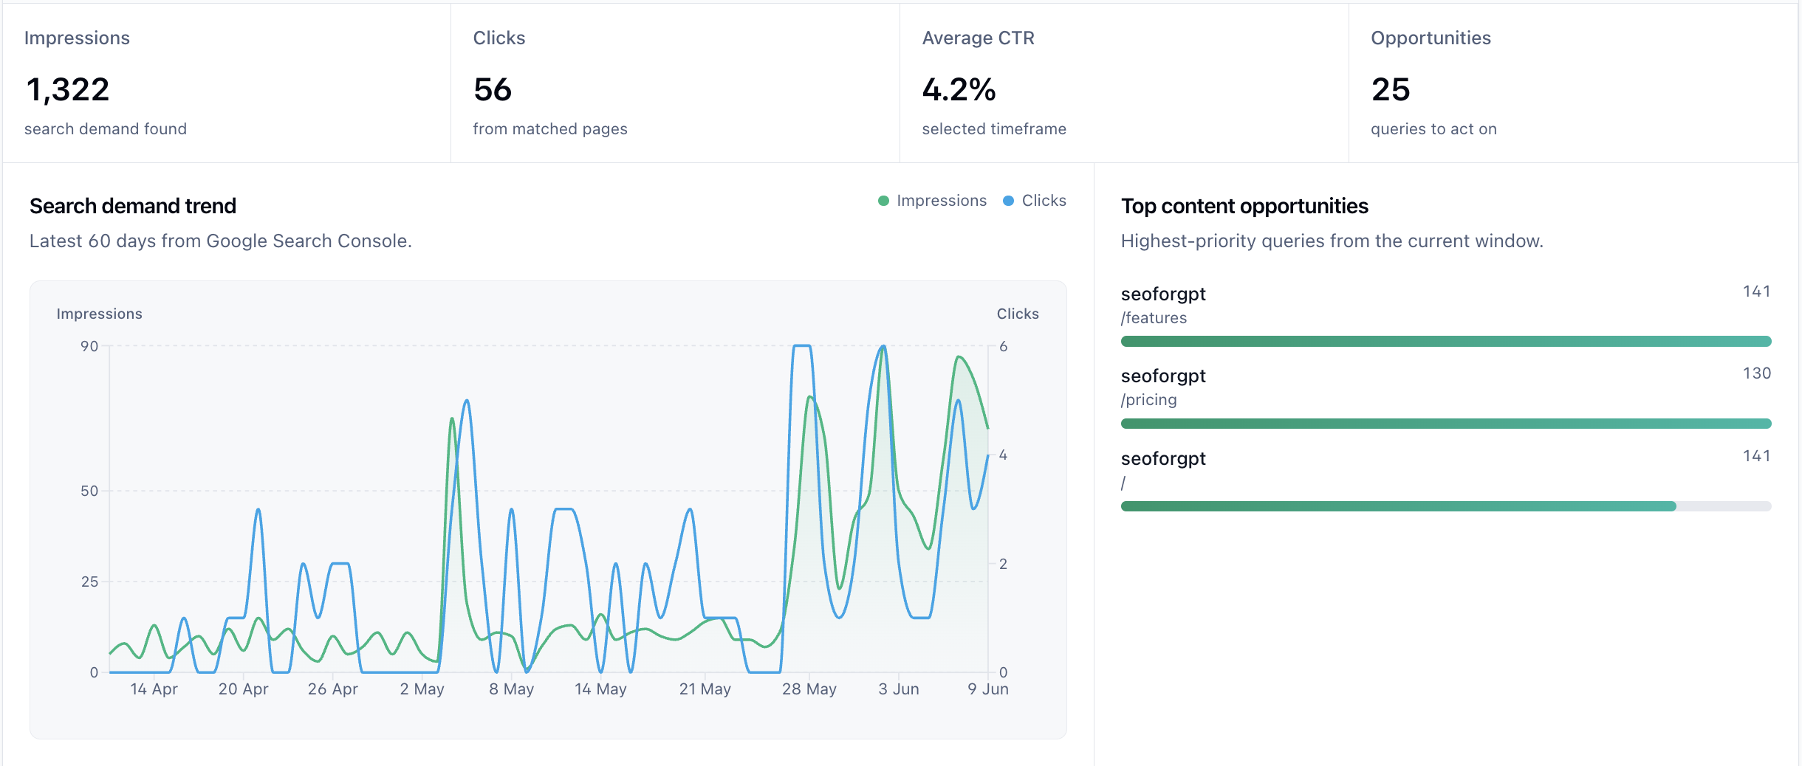Toggle the Clicks legend dot
This screenshot has height=766, width=1802.
coord(1008,201)
